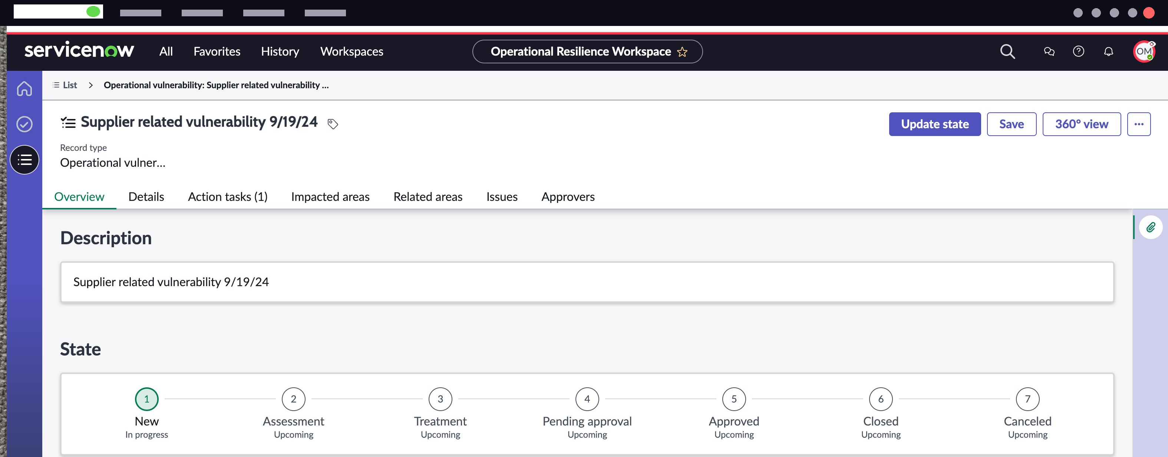Click the red window close dot
The image size is (1168, 457).
[x=1149, y=13]
